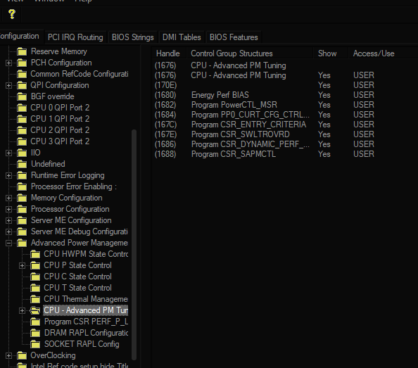Select the OverClocking tree item label

pyautogui.click(x=53, y=355)
